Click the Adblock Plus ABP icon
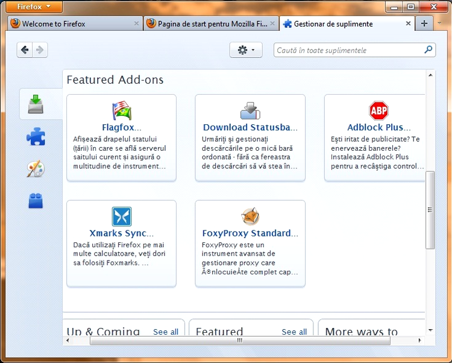The width and height of the screenshot is (452, 363). (x=378, y=110)
